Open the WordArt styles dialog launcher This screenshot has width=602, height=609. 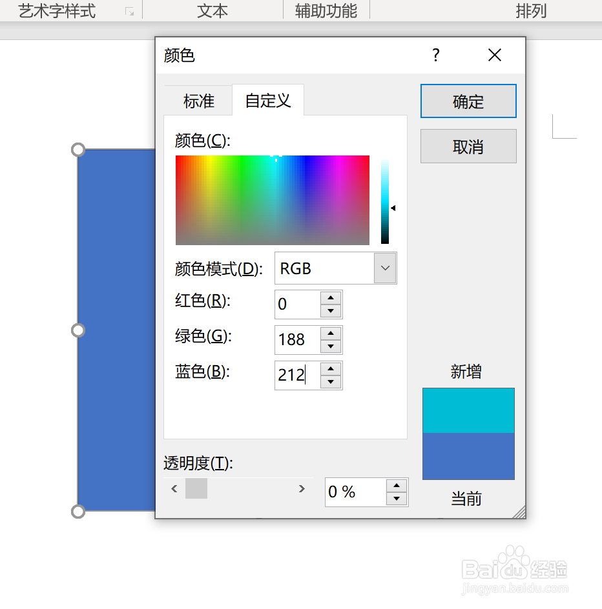coord(130,12)
